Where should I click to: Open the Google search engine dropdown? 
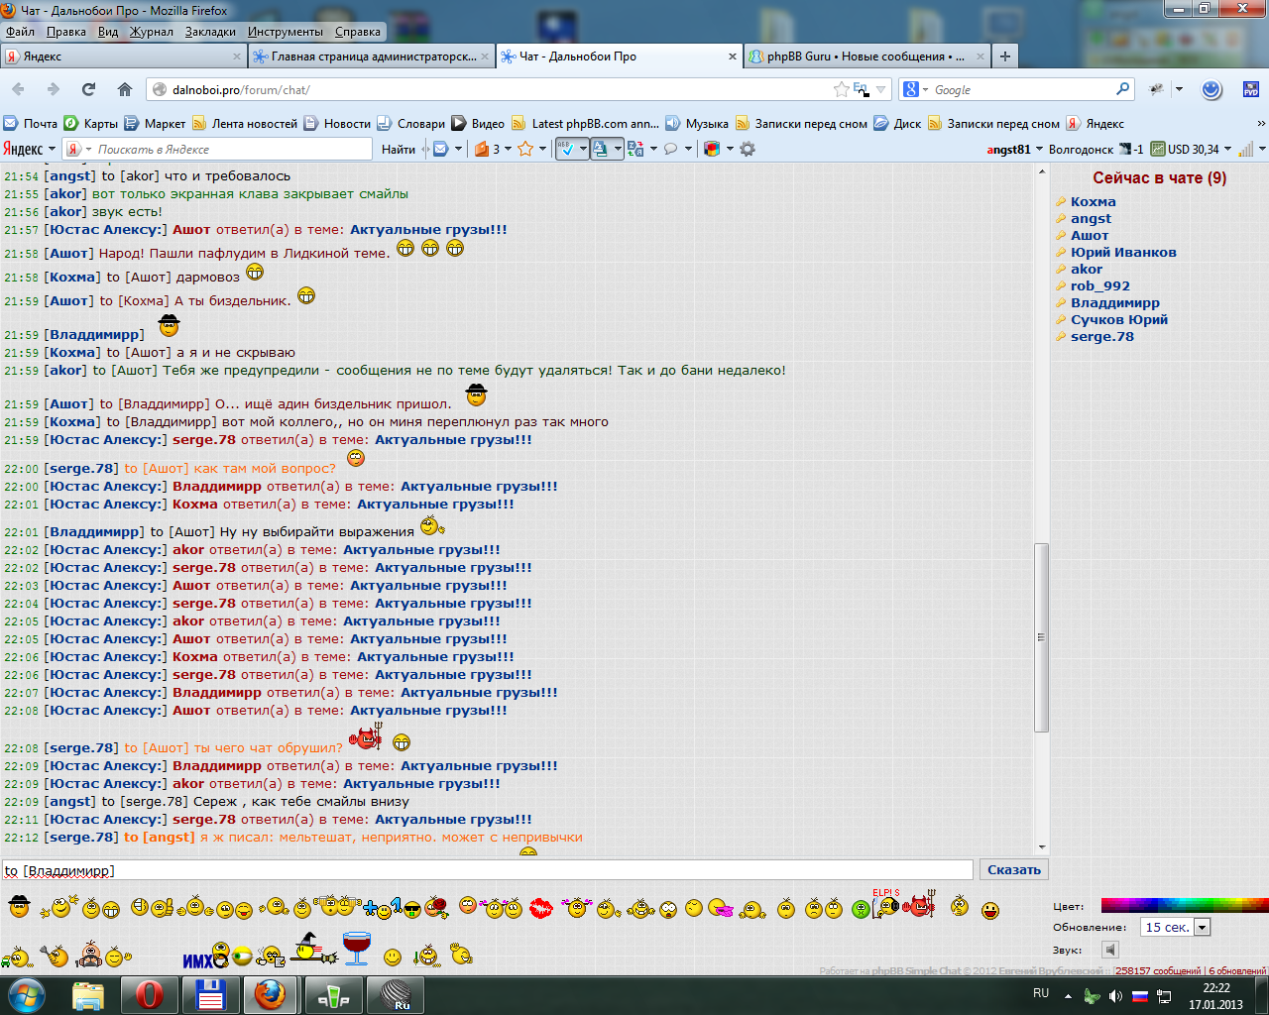coord(915,89)
